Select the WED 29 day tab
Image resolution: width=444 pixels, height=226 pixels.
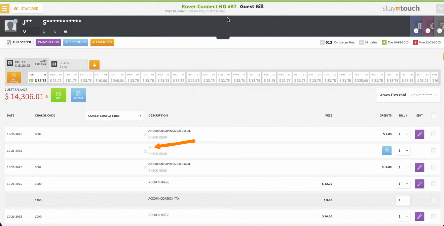pyautogui.click(x=56, y=78)
